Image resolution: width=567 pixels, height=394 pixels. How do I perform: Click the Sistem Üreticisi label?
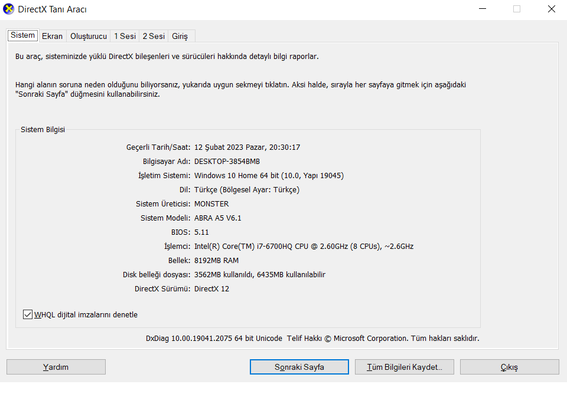[163, 204]
